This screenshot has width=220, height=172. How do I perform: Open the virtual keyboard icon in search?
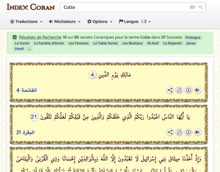[192, 7]
